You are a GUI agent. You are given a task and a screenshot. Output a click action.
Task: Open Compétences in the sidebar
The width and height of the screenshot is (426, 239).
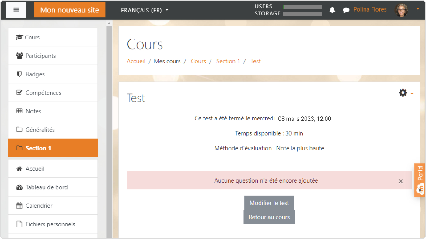pyautogui.click(x=53, y=93)
